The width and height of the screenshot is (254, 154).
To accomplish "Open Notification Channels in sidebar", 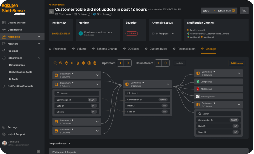I will coord(20,86).
